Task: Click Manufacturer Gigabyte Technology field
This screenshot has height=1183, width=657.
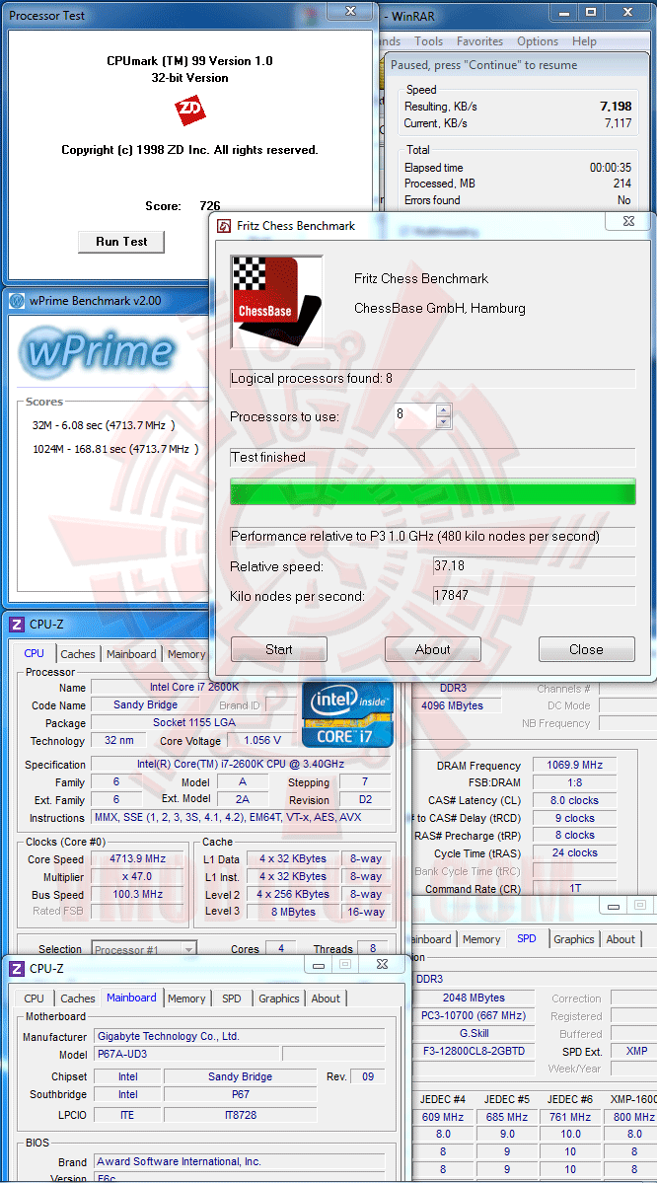Action: 239,1036
